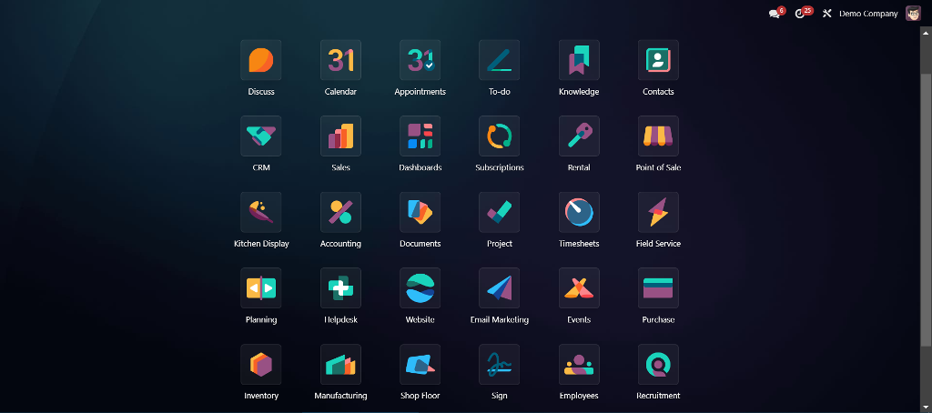Launch the Shop Floor app
932x413 pixels.
(420, 365)
